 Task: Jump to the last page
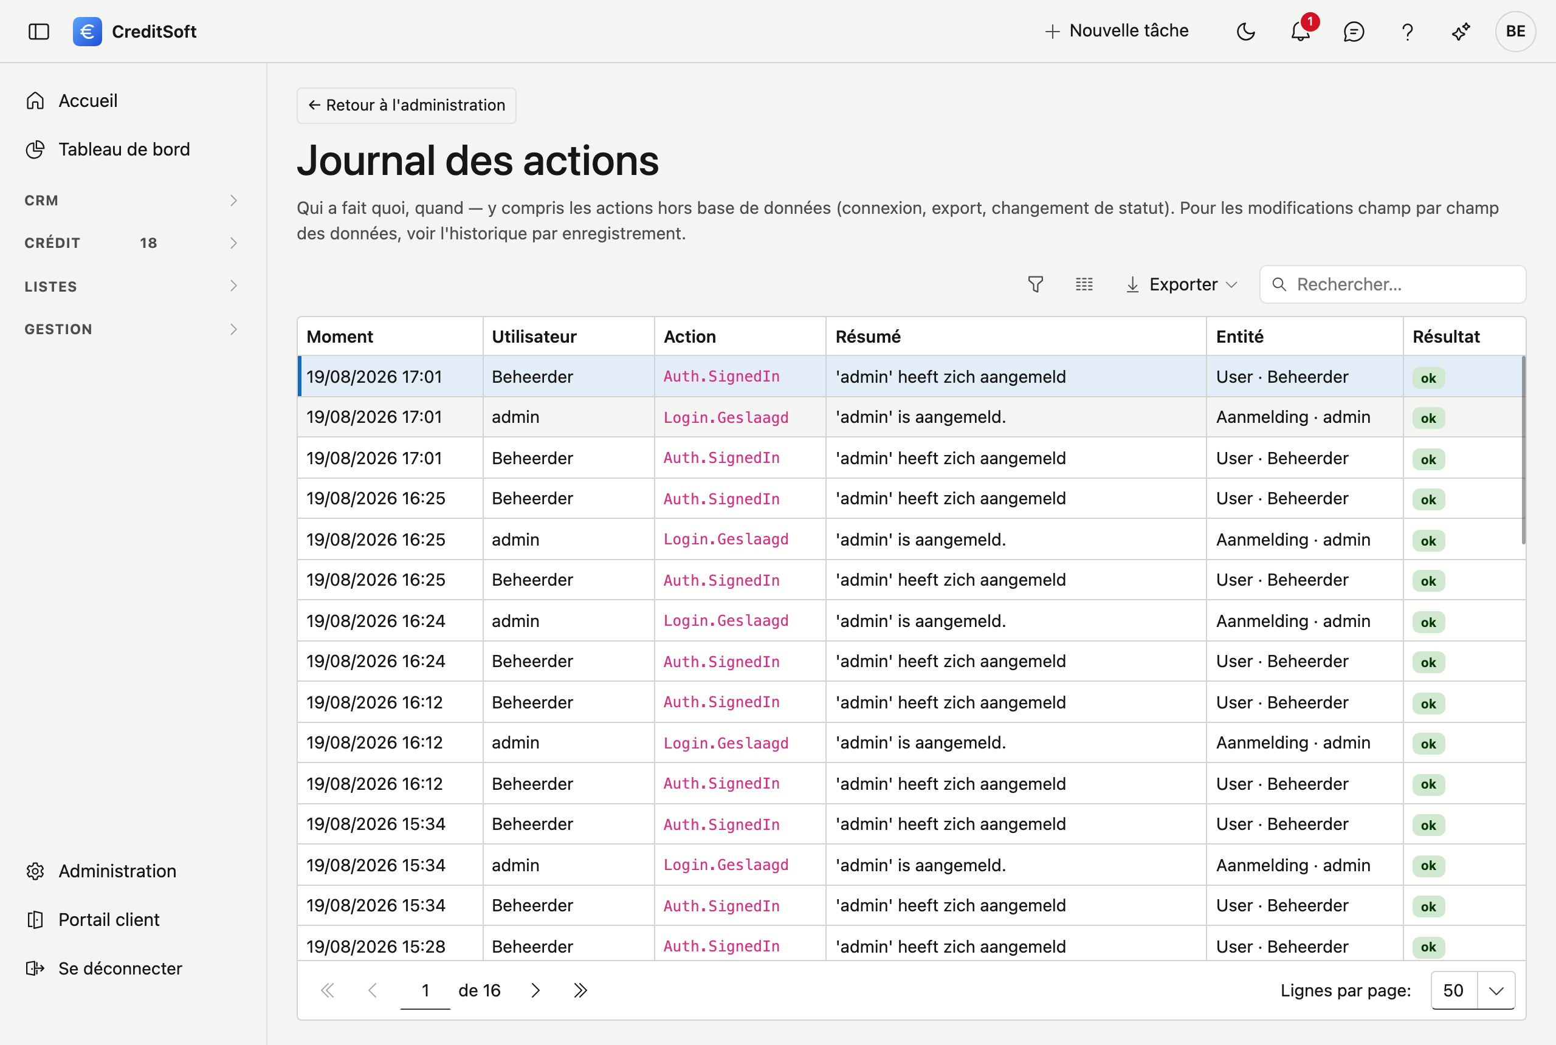580,990
